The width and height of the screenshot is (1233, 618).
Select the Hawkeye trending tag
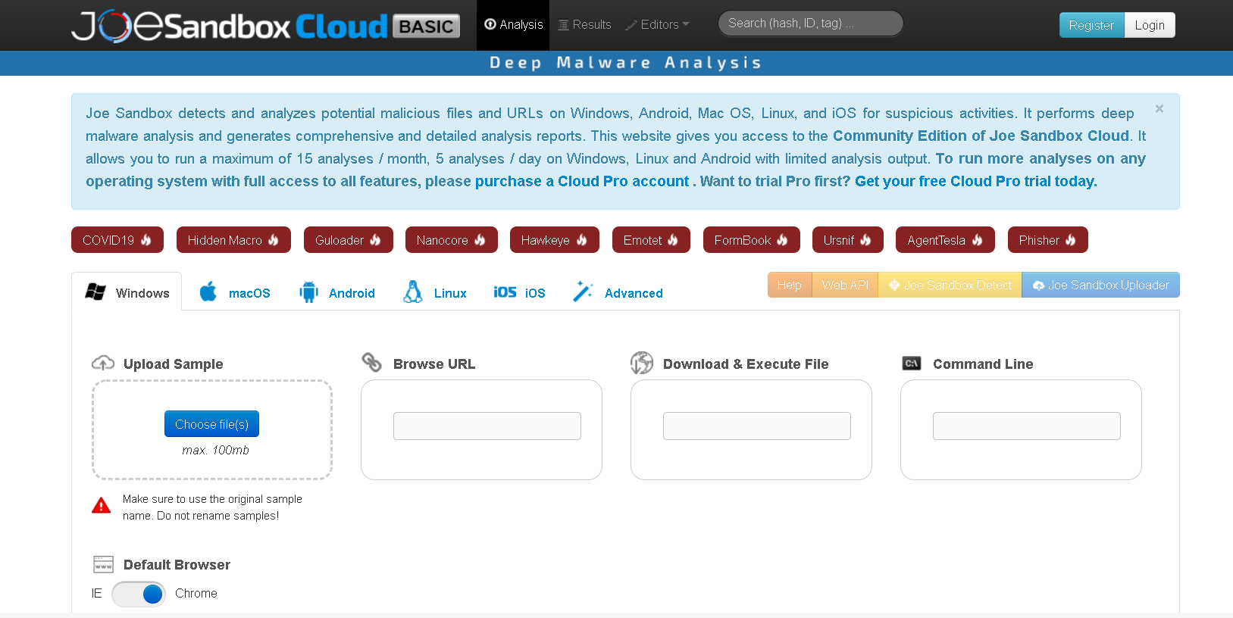pos(554,240)
